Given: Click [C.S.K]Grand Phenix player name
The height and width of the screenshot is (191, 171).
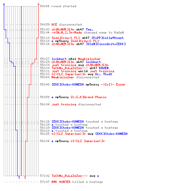Looking at the screenshot, I should tap(89, 97).
